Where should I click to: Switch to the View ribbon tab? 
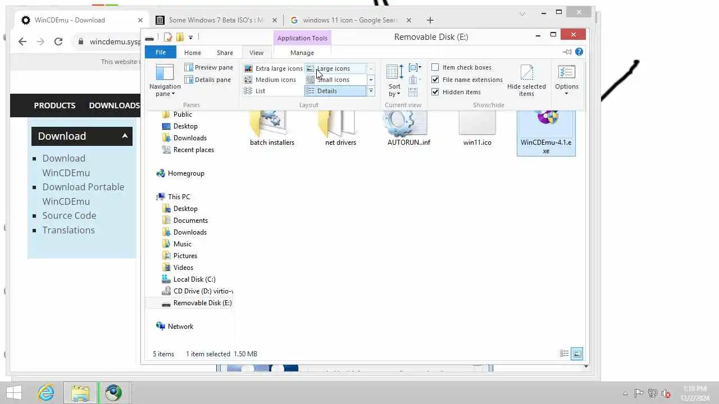click(x=256, y=53)
